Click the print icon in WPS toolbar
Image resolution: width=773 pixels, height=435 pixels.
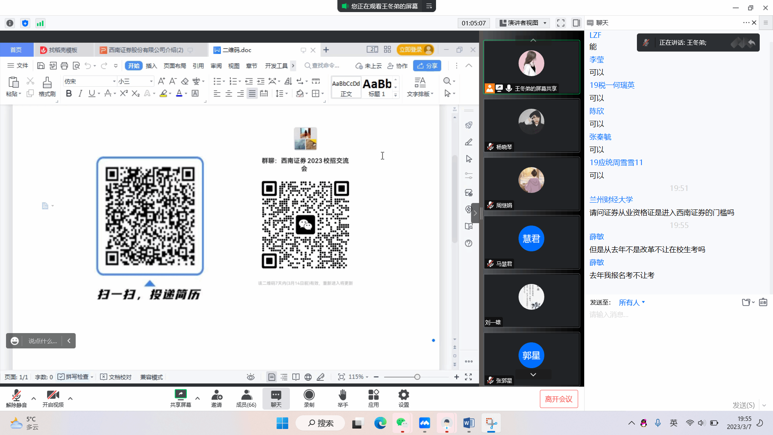(x=64, y=66)
